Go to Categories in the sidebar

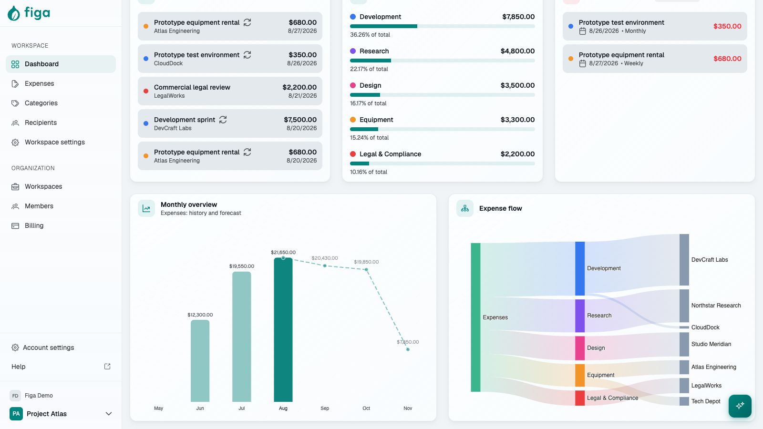[61, 103]
